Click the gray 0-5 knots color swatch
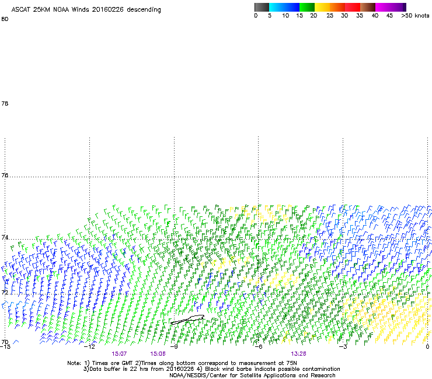This screenshot has height=379, width=432. (262, 7)
